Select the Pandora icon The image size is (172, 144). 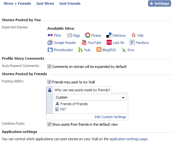(132, 42)
